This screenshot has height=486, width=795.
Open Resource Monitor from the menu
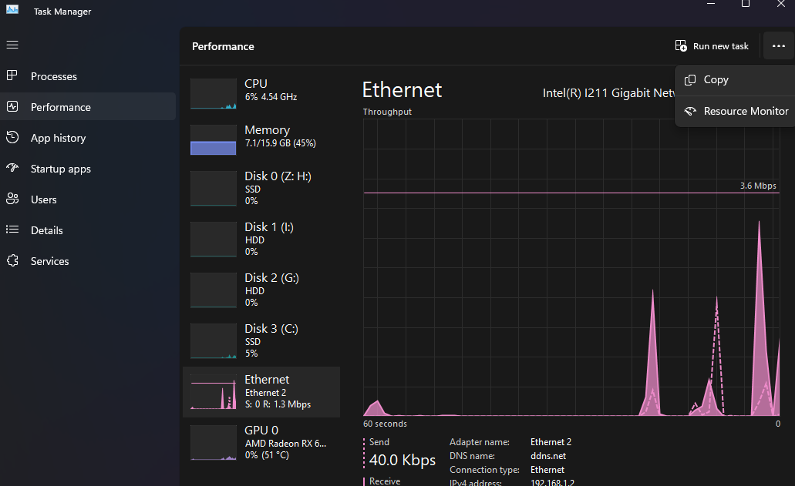(x=745, y=111)
